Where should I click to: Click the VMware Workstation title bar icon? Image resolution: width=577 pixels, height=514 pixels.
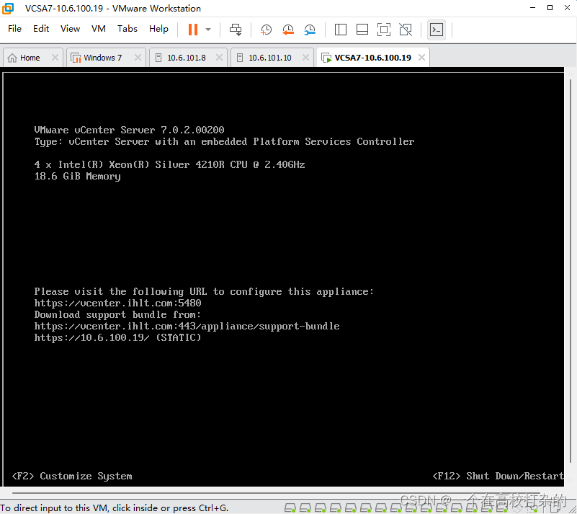pos(8,8)
